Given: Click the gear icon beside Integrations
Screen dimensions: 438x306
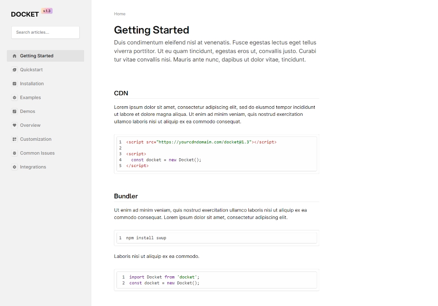Looking at the screenshot, I should click(x=14, y=167).
